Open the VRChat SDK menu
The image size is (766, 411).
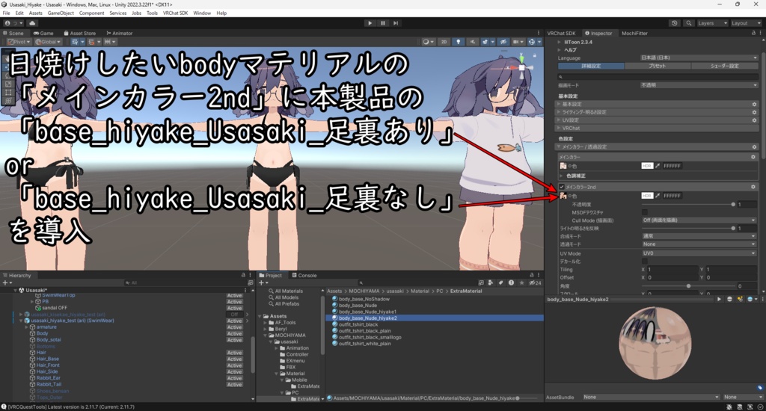[x=175, y=13]
